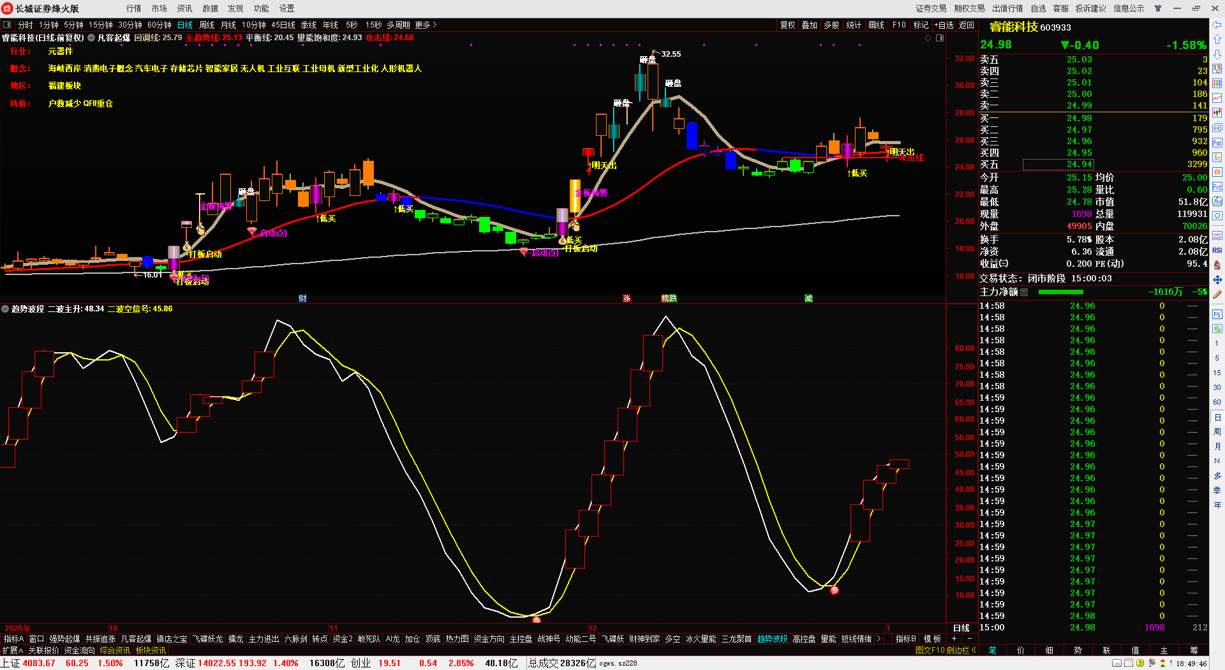Image resolution: width=1225 pixels, height=670 pixels.
Task: Click the RSI indicator icon in sidebar
Action: [x=1217, y=250]
